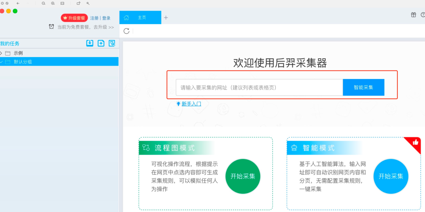This screenshot has height=212, width=425.
Task: Click the description text starting 基于人工智能算法
Action: (x=333, y=177)
